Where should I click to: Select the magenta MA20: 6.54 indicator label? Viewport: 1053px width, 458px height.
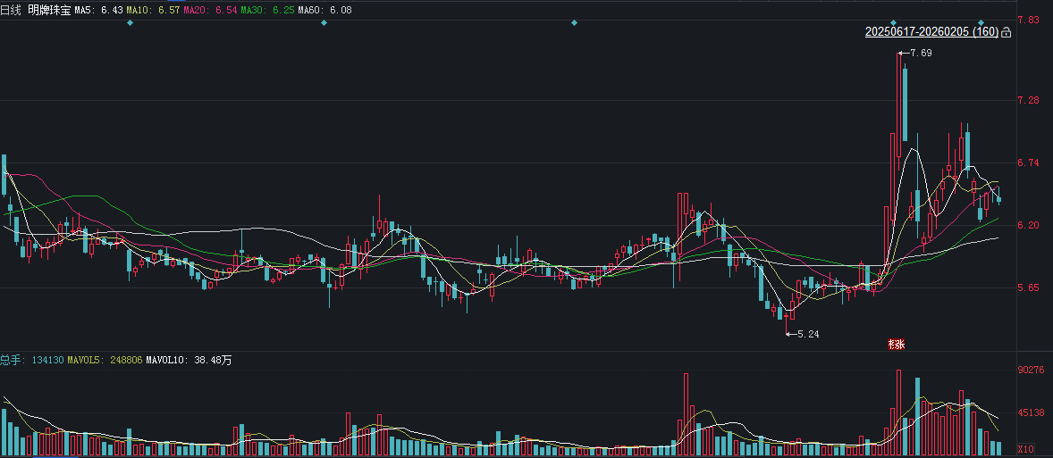[x=210, y=9]
